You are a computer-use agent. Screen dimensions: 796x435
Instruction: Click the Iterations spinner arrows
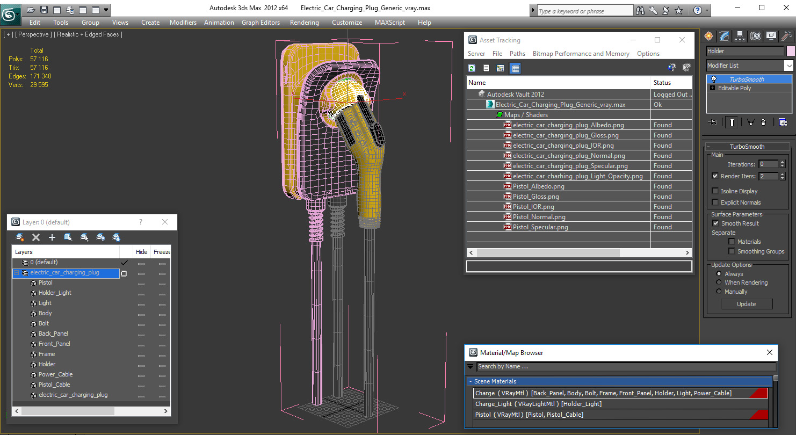point(782,164)
